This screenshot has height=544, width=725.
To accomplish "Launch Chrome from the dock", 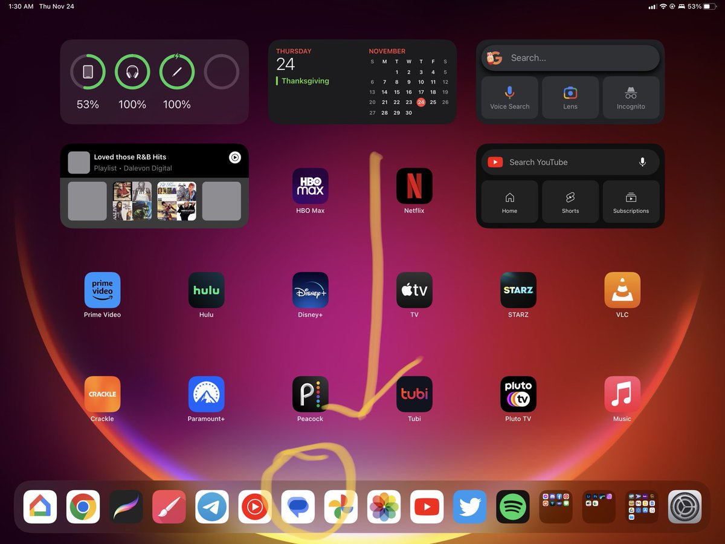I will (x=83, y=507).
